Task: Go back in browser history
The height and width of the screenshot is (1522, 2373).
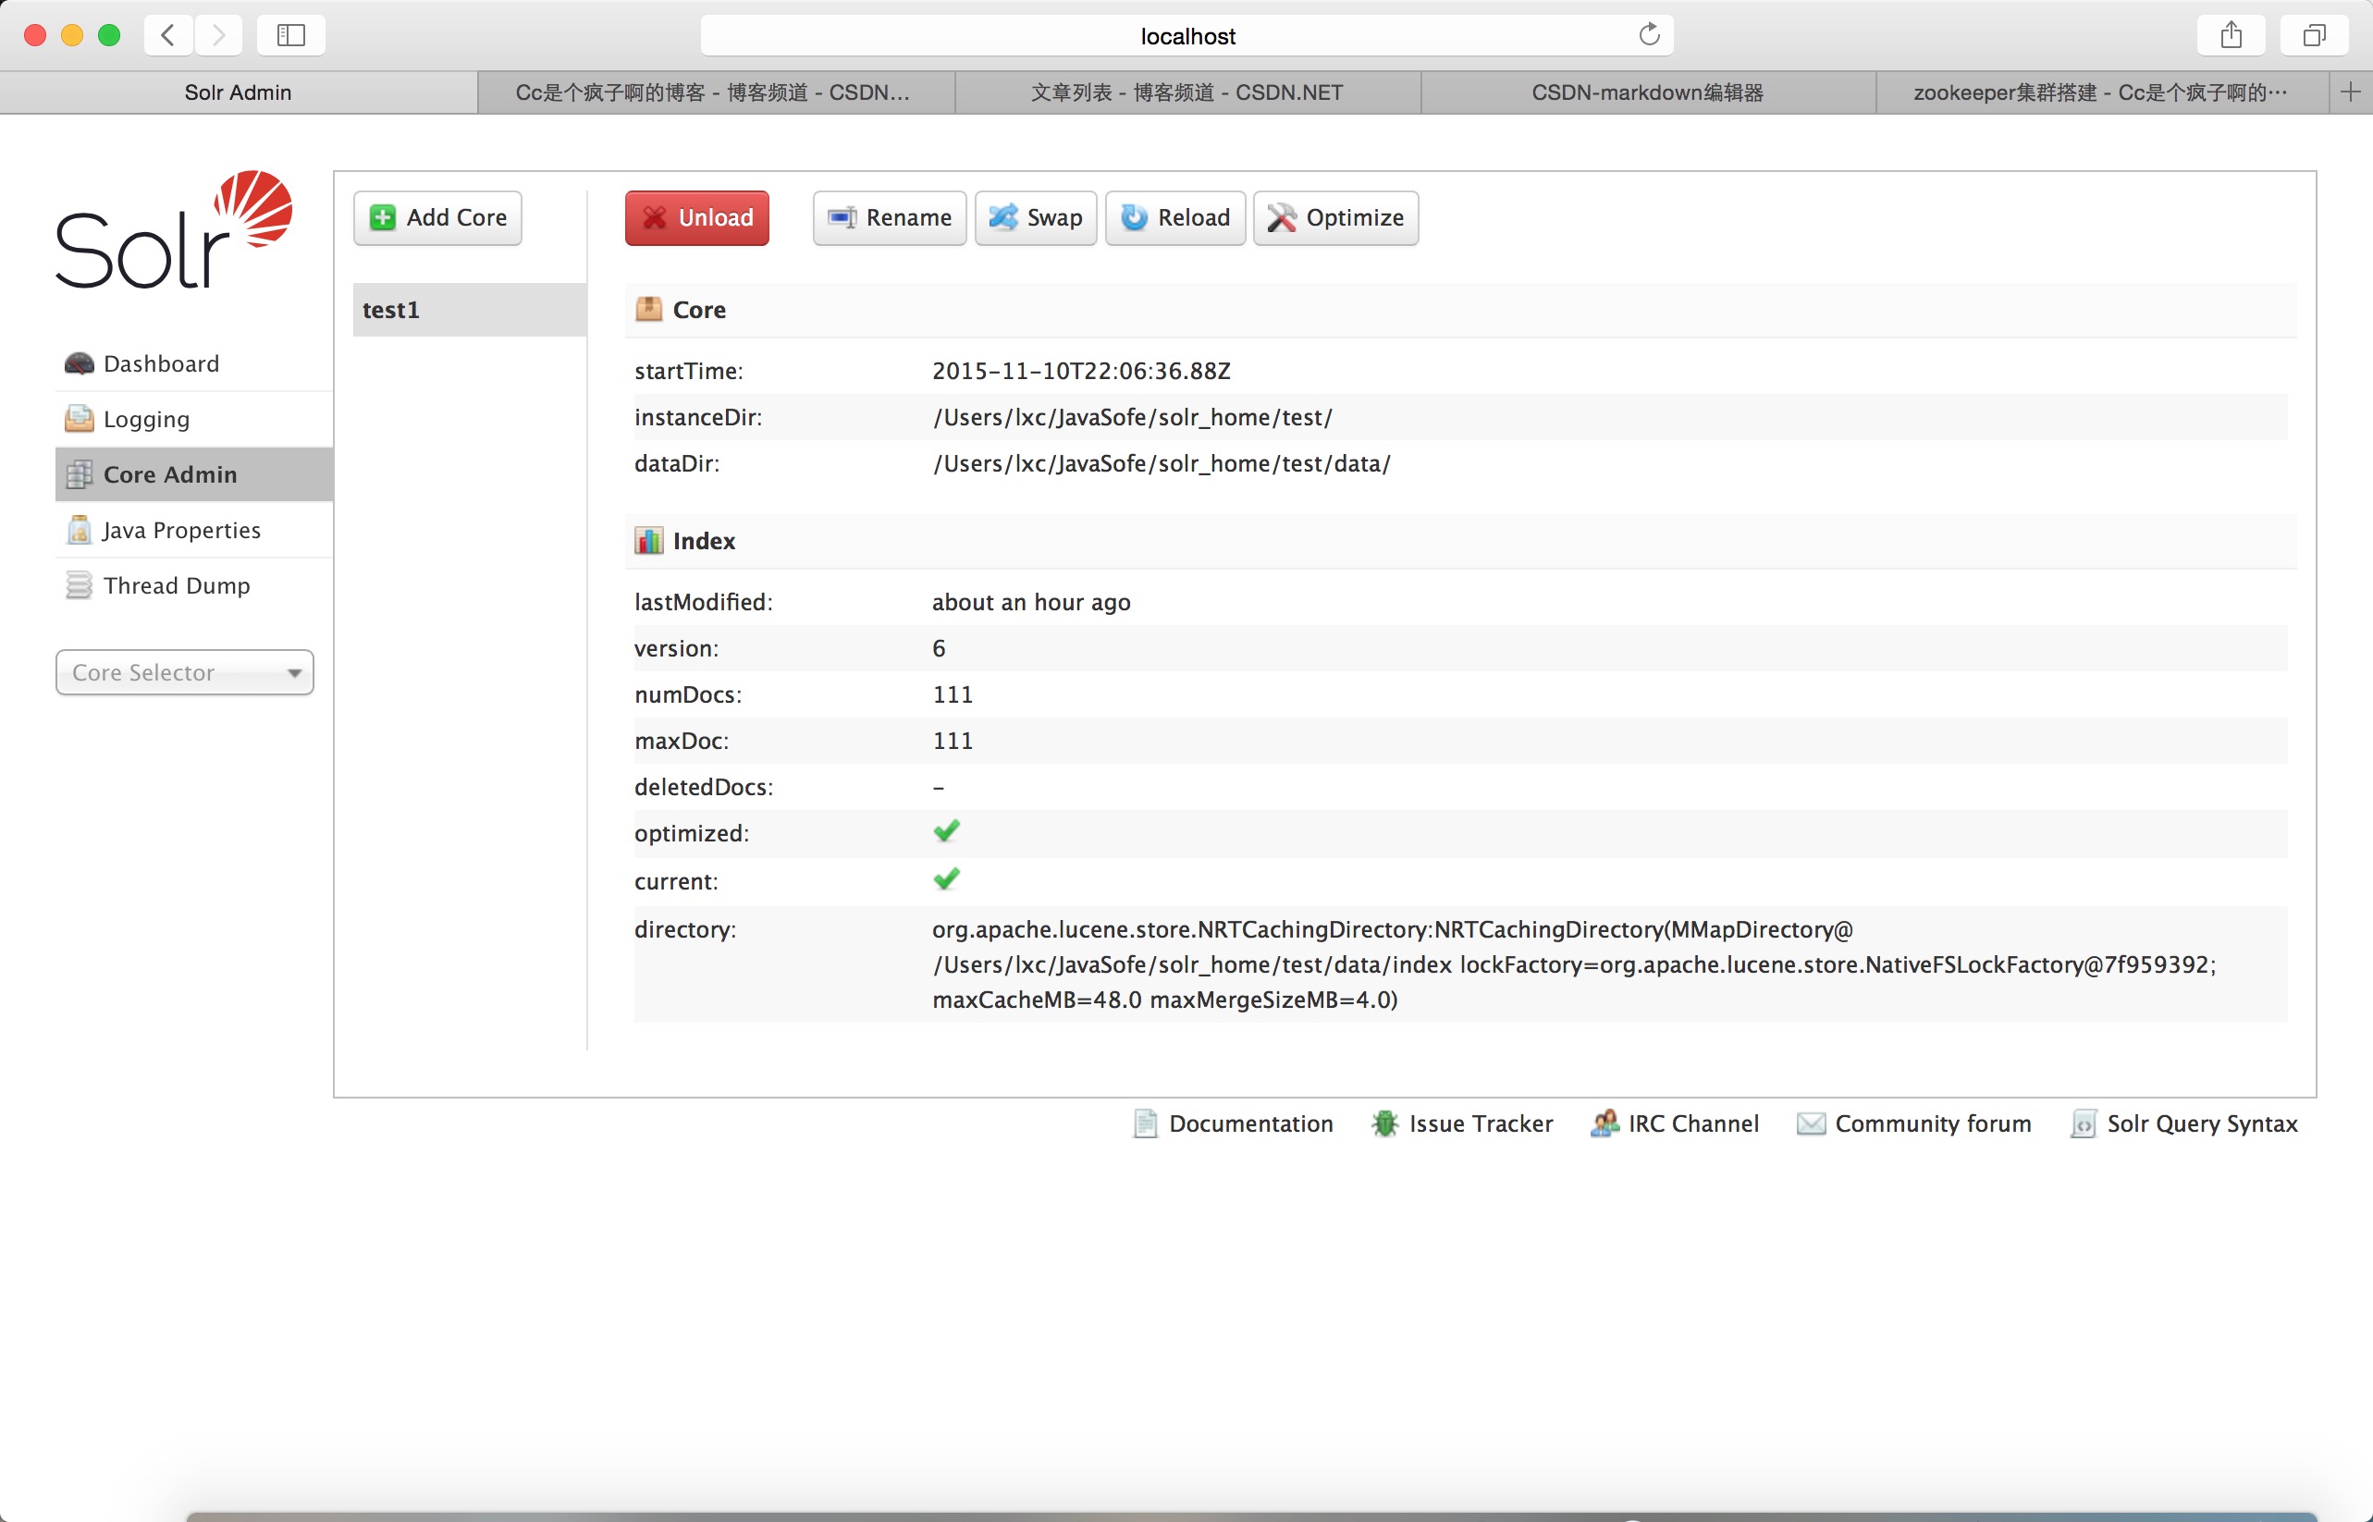Action: [x=168, y=35]
